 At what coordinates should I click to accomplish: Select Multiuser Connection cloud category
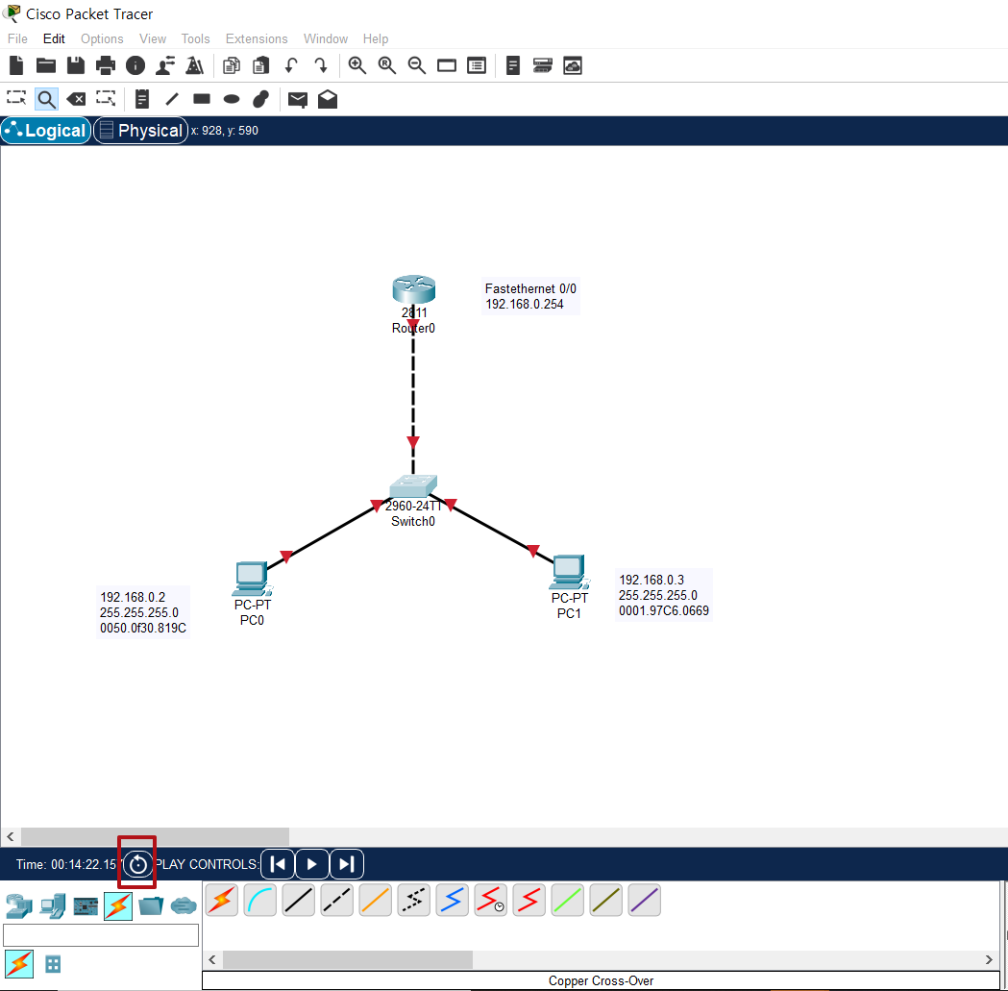pos(184,906)
